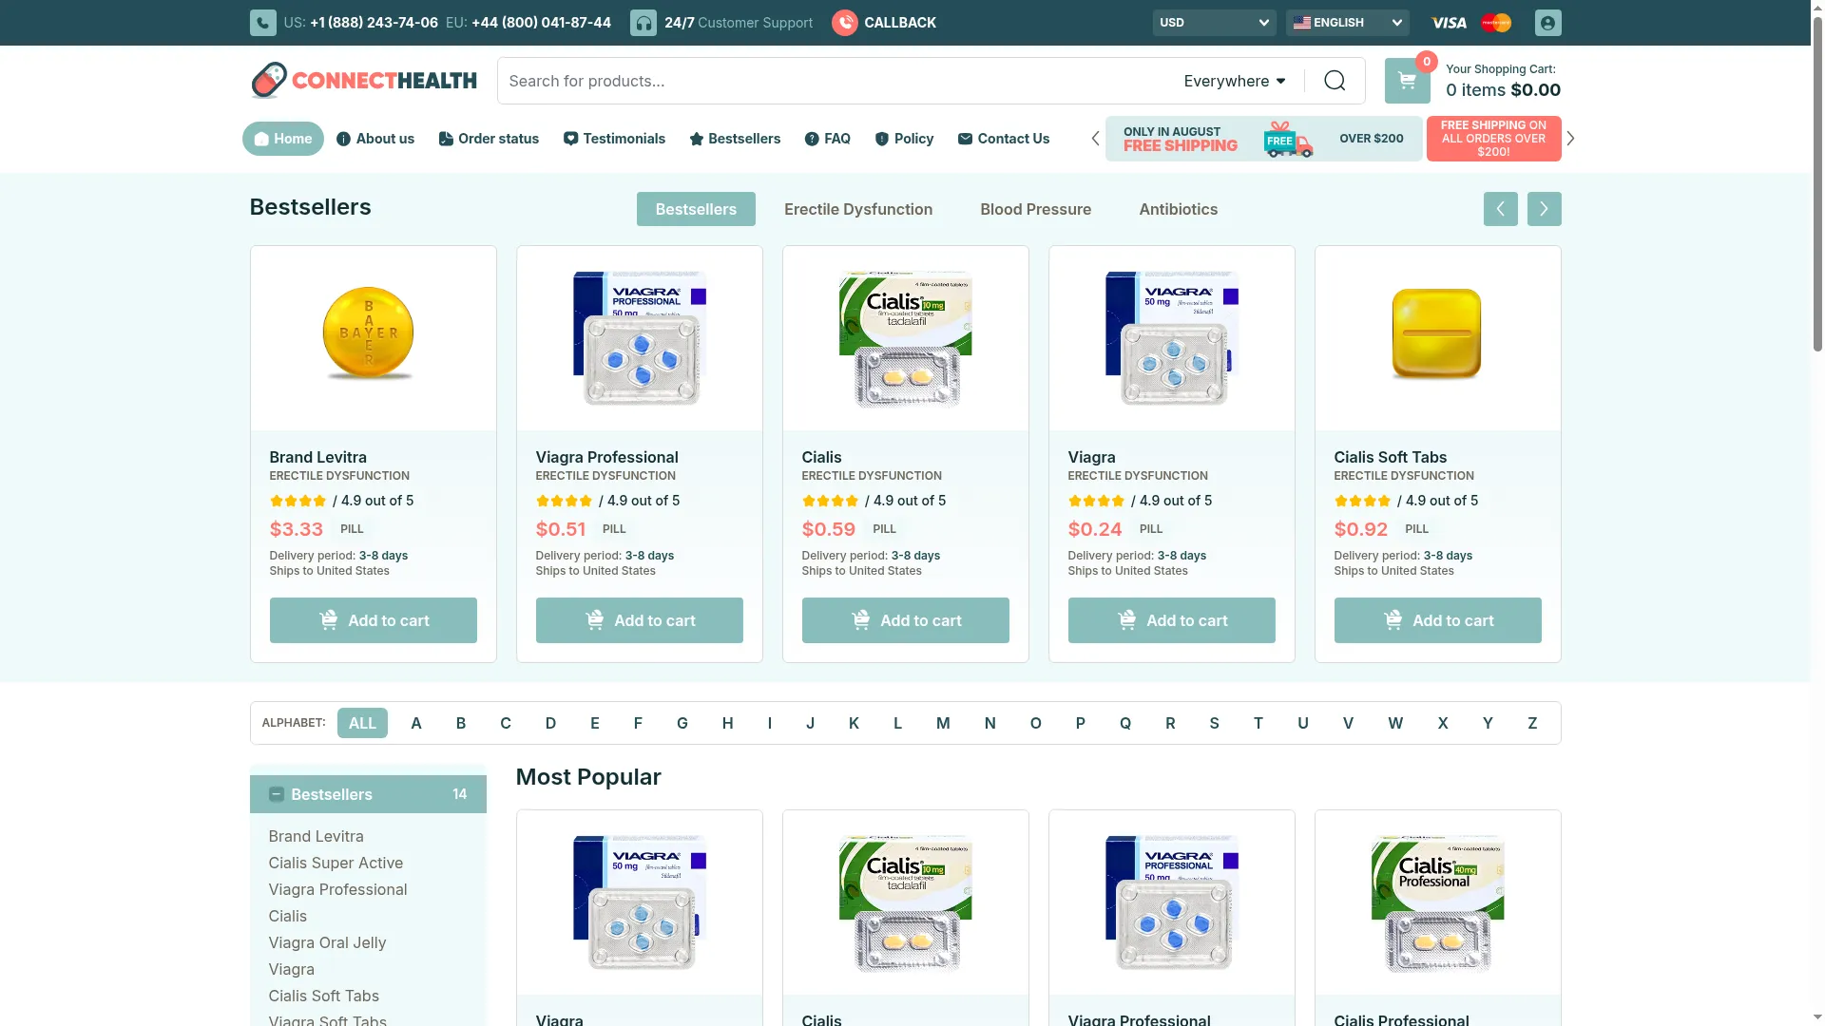This screenshot has width=1825, height=1026.
Task: Filter products by letter A
Action: point(416,723)
